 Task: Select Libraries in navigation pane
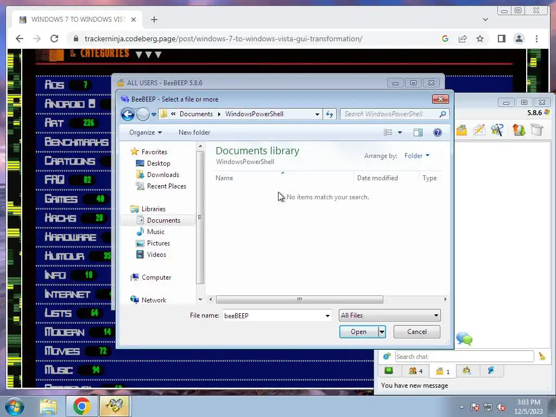pyautogui.click(x=154, y=209)
